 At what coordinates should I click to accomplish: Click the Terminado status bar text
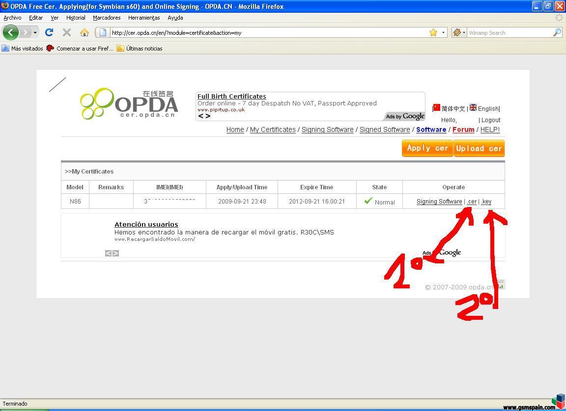click(x=15, y=404)
